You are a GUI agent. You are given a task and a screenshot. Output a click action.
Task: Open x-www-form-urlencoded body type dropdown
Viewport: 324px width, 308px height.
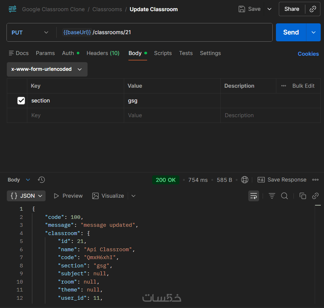tap(47, 69)
